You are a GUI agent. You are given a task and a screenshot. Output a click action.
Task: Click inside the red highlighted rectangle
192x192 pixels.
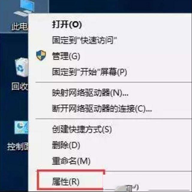70,179
